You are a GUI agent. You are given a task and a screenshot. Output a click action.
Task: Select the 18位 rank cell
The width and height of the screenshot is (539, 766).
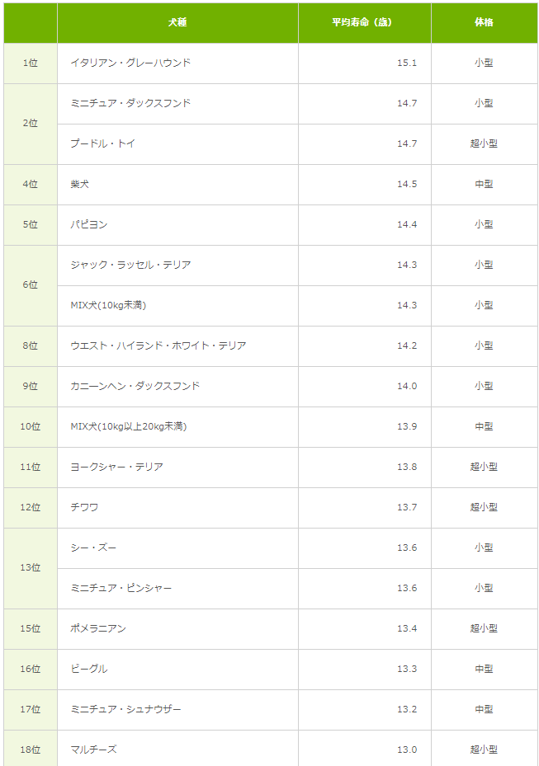(x=31, y=750)
